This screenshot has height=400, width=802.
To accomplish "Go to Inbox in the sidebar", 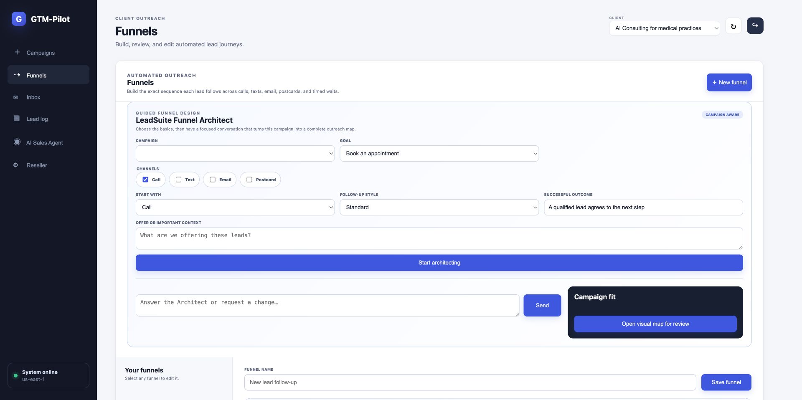I will pyautogui.click(x=48, y=97).
